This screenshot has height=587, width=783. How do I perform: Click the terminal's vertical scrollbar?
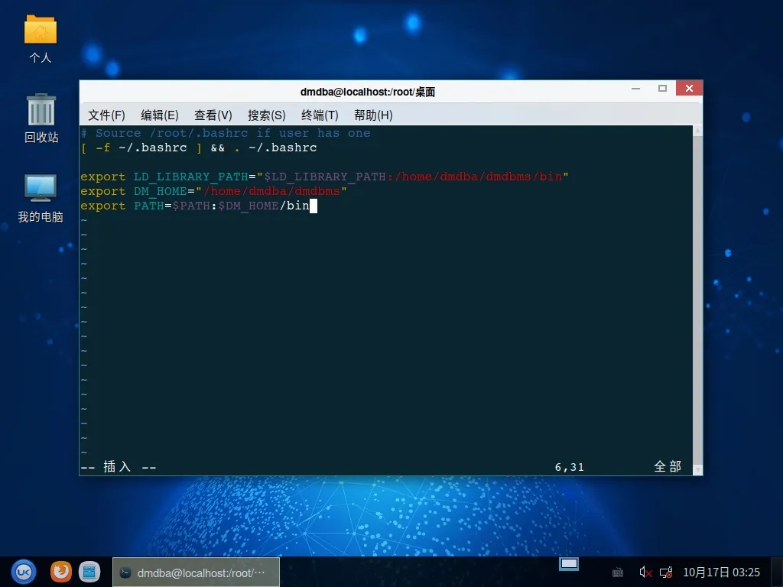[697, 298]
